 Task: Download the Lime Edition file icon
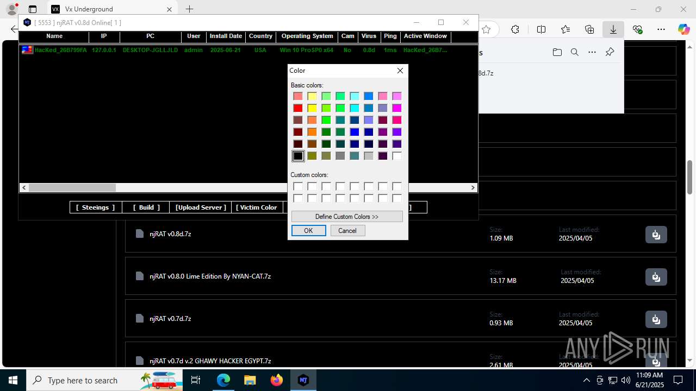pos(656,277)
